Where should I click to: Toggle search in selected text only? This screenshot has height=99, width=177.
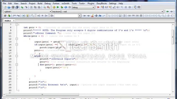tap(96, 16)
